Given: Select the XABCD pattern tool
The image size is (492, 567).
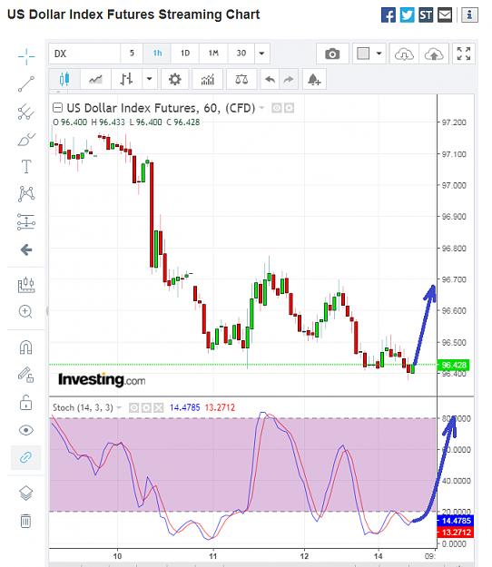Looking at the screenshot, I should [x=26, y=194].
